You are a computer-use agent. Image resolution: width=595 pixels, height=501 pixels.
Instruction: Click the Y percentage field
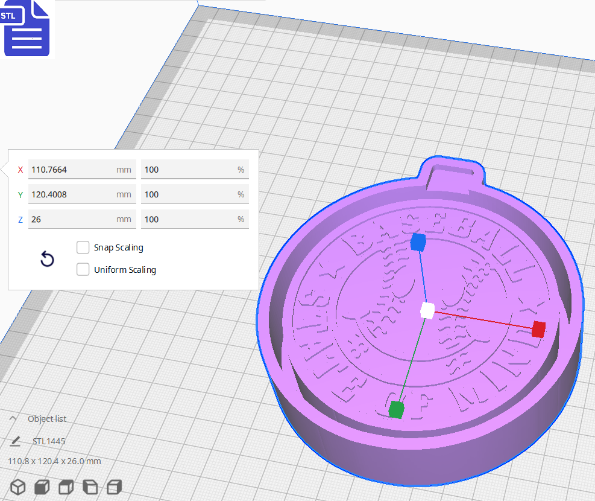pyautogui.click(x=195, y=194)
